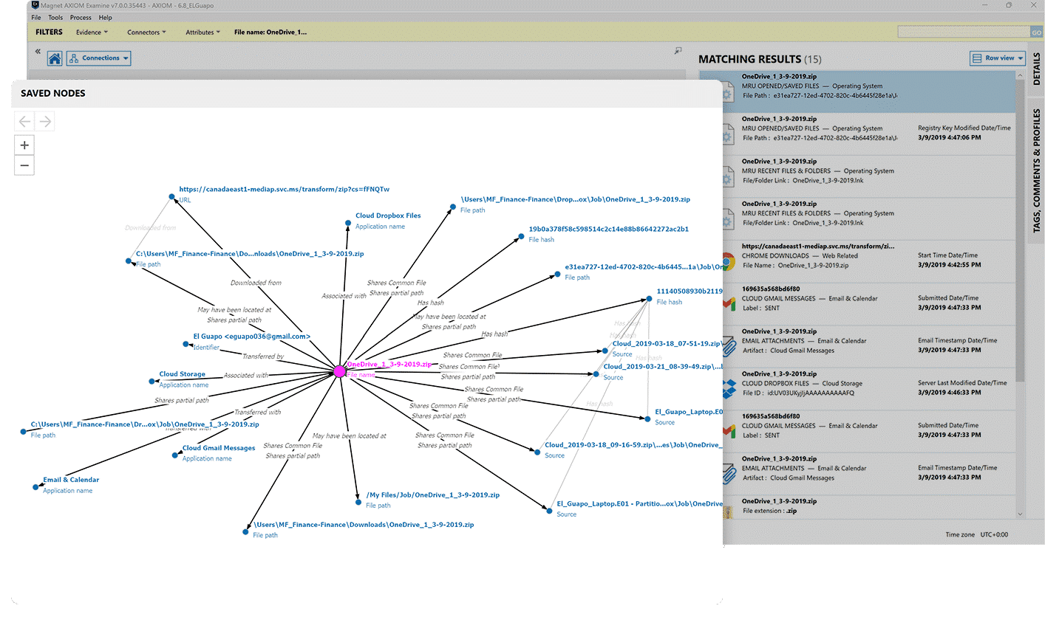This screenshot has width=1059, height=620.
Task: Expand the Connectors filter dropdown
Action: click(146, 32)
